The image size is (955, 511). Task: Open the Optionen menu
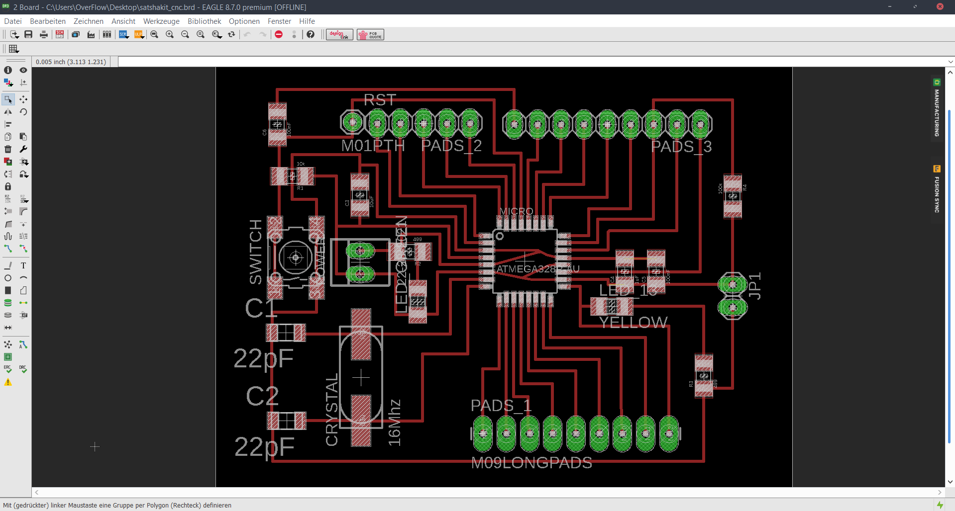(244, 21)
